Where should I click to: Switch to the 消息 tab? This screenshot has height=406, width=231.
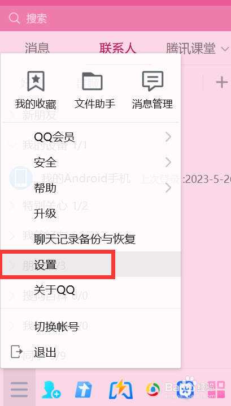pos(37,49)
